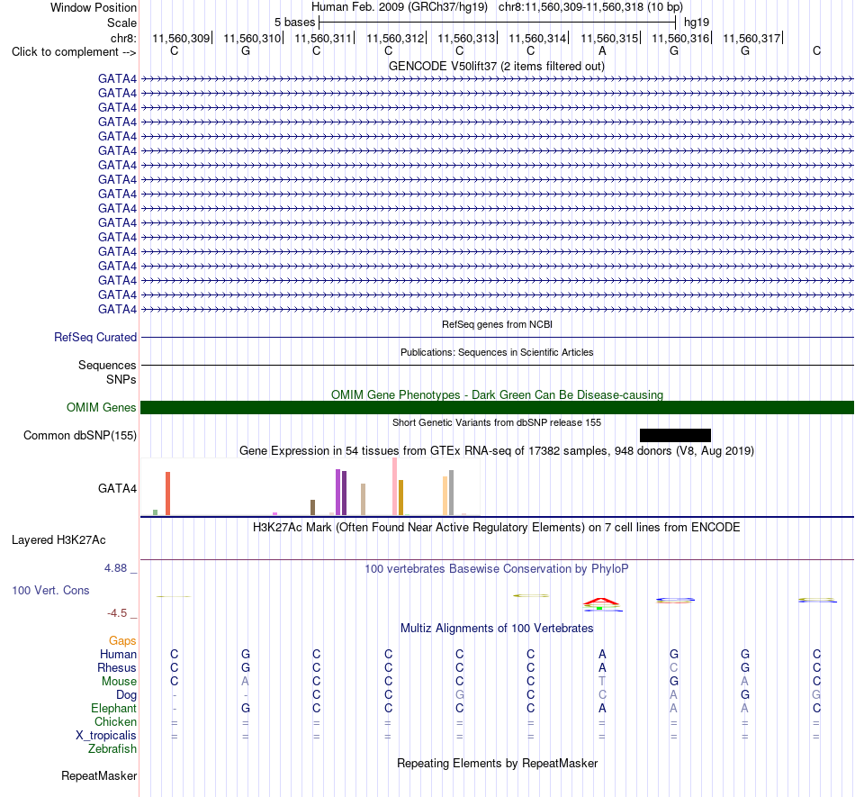Click the Zebrafish alignment row label
Screen dimensions: 855x797
(x=112, y=749)
